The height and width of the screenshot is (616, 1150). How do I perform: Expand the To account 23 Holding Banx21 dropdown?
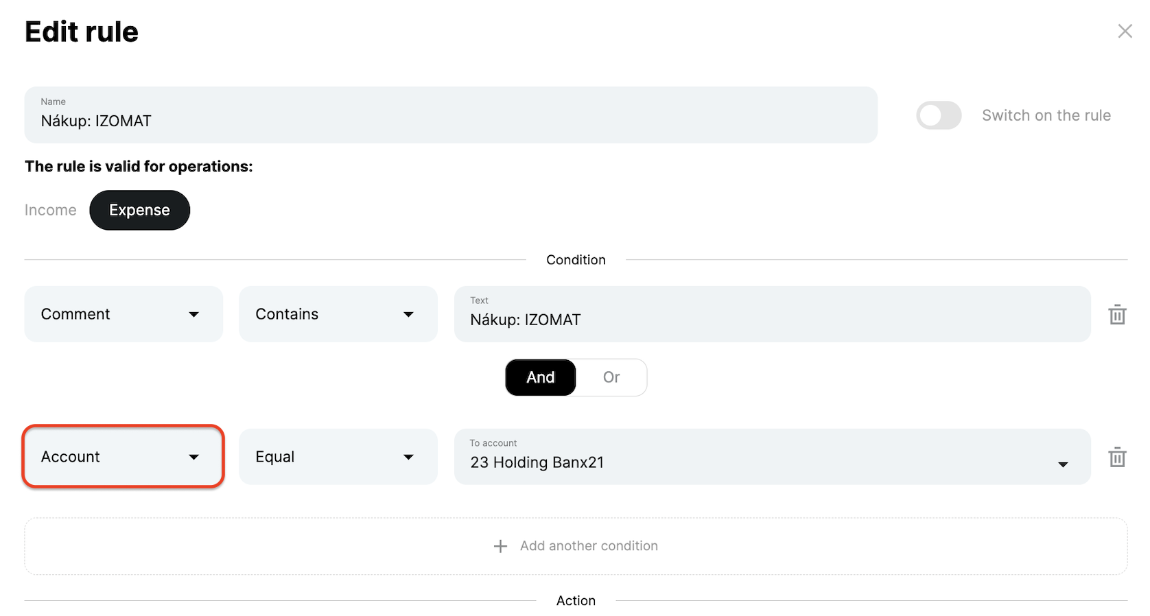(x=771, y=457)
